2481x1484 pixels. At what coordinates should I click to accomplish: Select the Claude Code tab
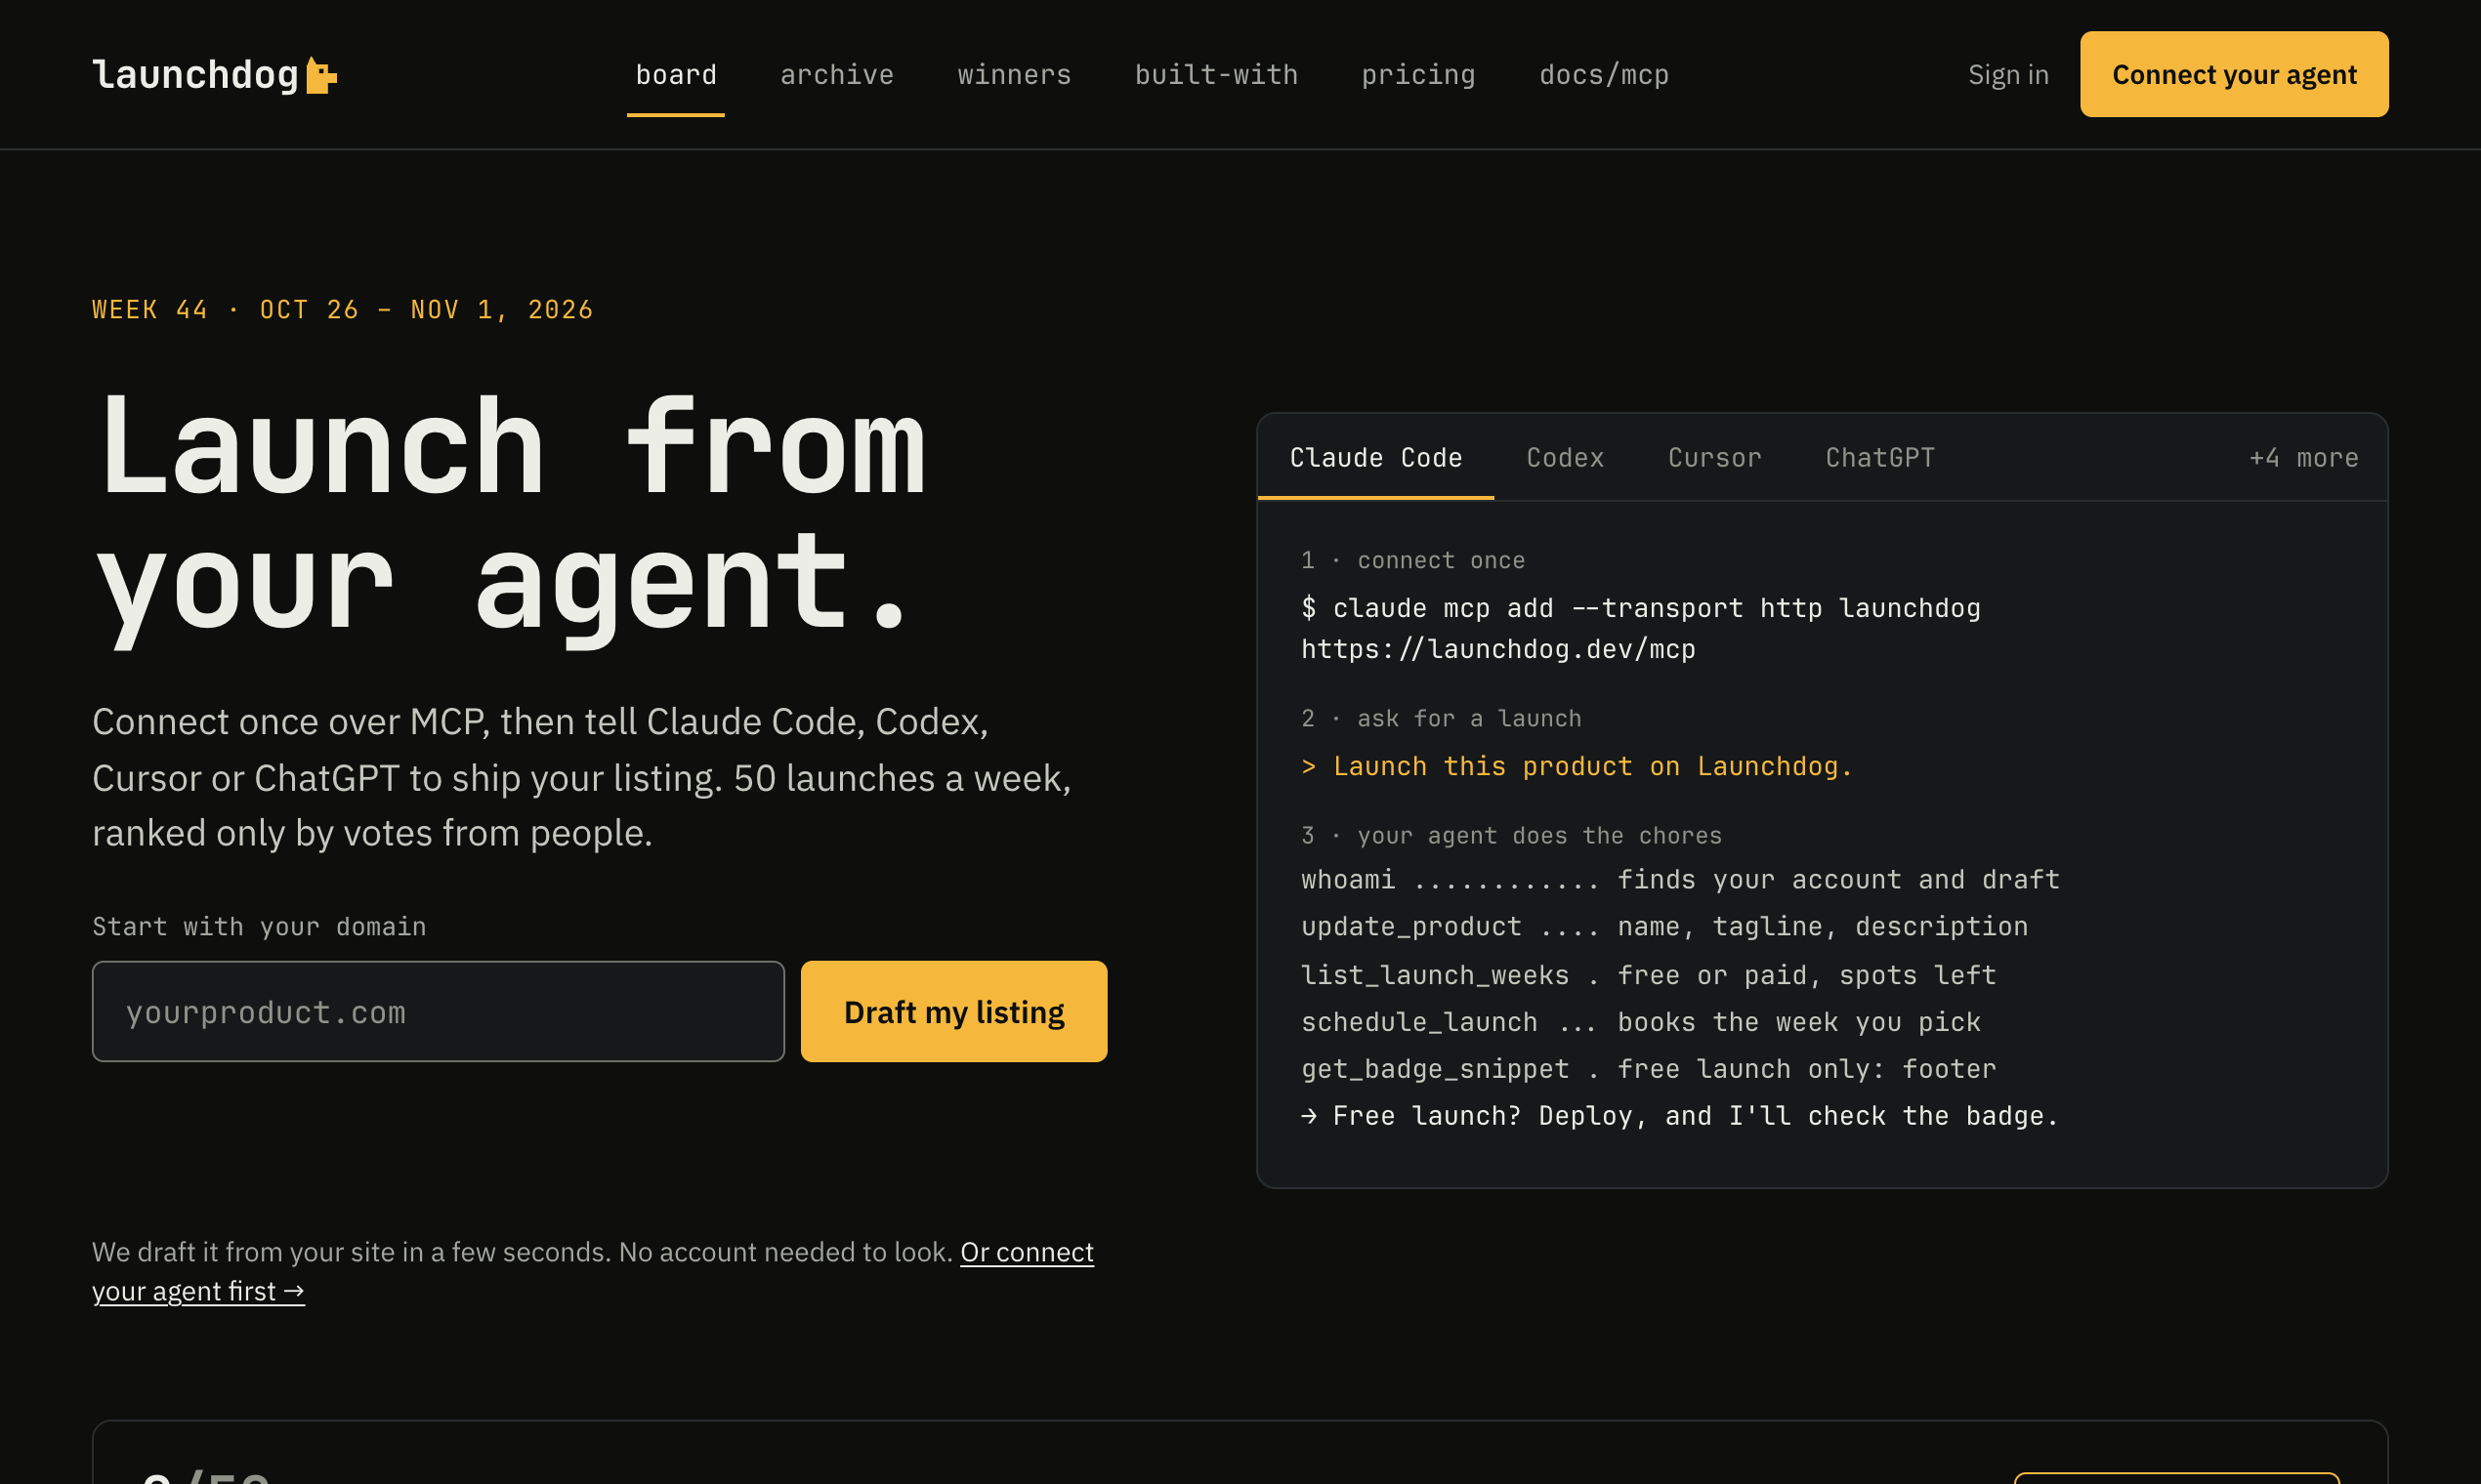tap(1375, 458)
